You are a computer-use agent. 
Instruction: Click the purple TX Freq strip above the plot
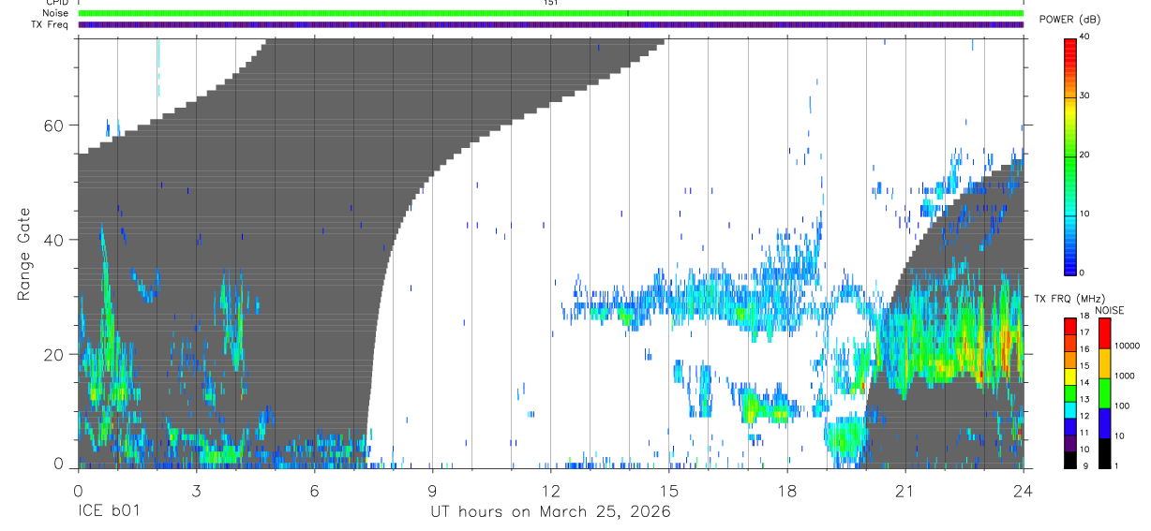(x=550, y=24)
